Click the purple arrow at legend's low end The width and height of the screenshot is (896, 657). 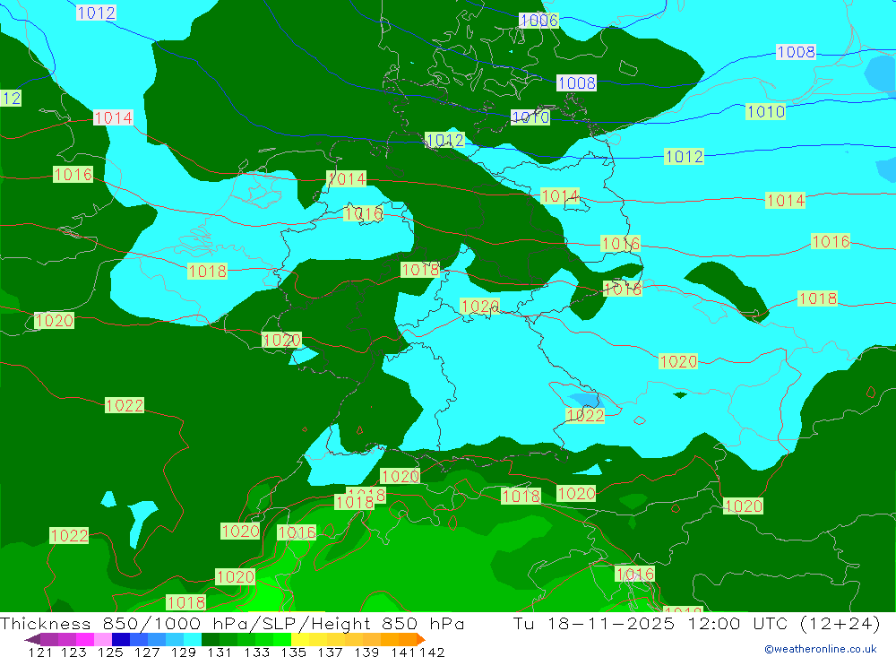(x=32, y=639)
